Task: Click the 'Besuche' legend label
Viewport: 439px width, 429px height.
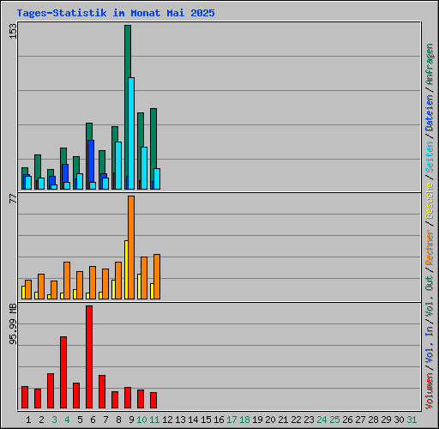Action: [x=430, y=201]
